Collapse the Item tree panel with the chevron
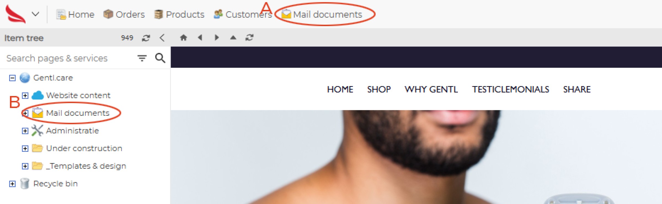 [162, 38]
